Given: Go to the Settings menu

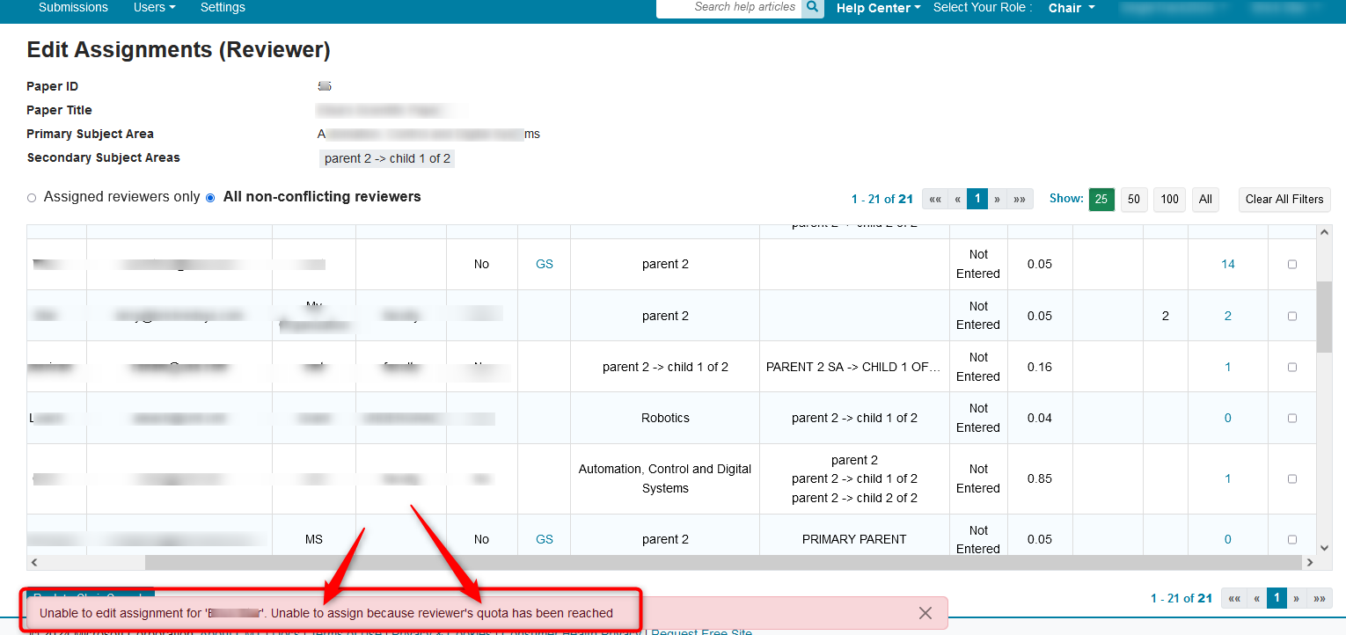Looking at the screenshot, I should 223,8.
